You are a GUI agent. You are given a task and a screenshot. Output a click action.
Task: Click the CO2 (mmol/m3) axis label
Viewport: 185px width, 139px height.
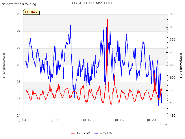pyautogui.click(x=4, y=65)
